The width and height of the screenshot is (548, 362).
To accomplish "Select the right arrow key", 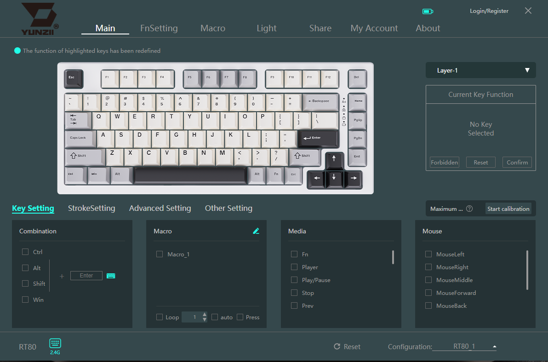I will (x=353, y=179).
